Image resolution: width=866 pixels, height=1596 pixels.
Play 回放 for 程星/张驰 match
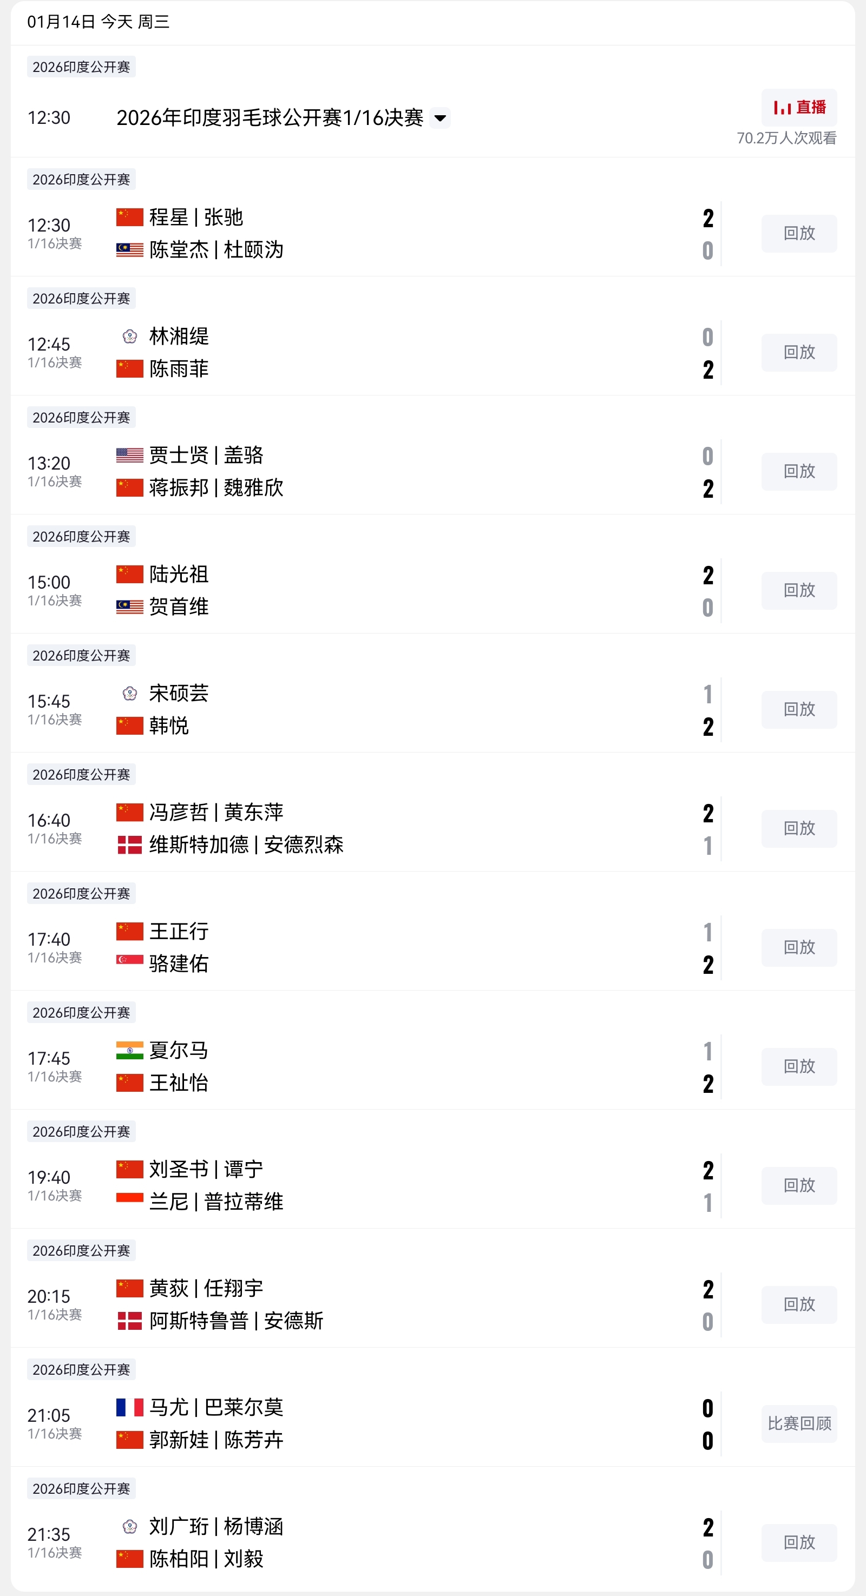pyautogui.click(x=798, y=234)
